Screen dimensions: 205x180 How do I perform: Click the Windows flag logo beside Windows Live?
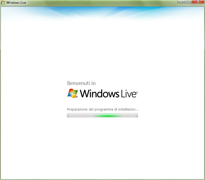click(73, 93)
